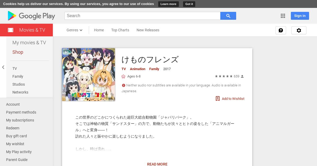Click the Add to Wishlist bookmark icon

[x=218, y=99]
